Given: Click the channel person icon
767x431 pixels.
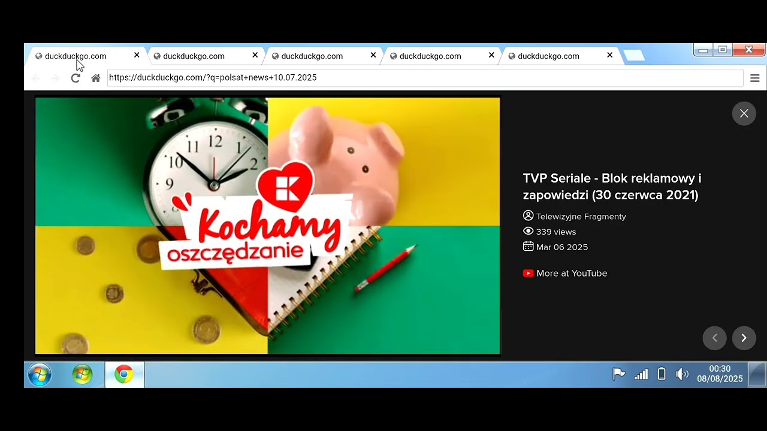Looking at the screenshot, I should pos(528,215).
